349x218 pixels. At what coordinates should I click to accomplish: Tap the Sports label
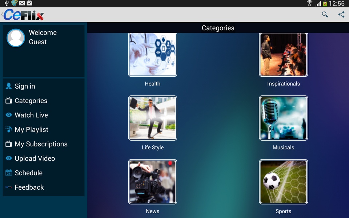[x=283, y=211]
